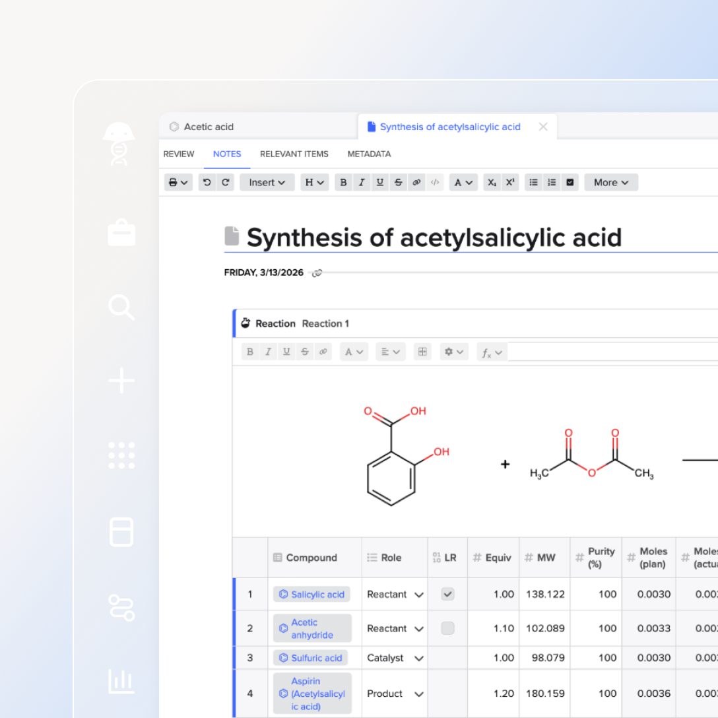Open the Acetic anhydride compound link
718x718 pixels.
(313, 629)
